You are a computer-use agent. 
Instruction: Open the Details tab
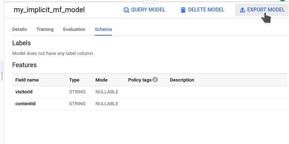(19, 29)
